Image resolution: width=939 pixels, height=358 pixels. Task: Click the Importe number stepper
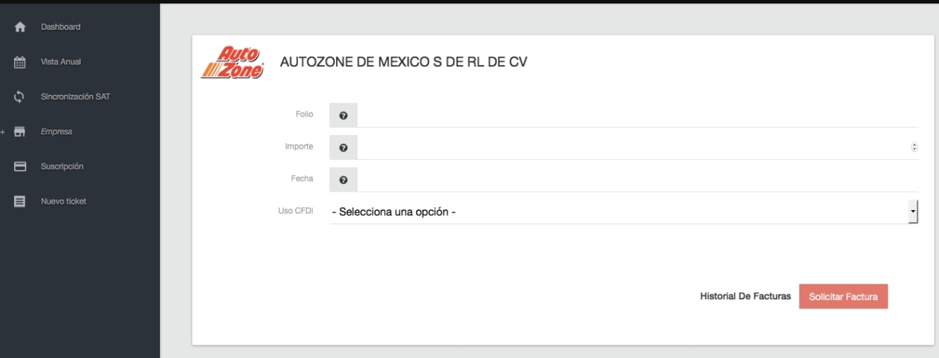(x=914, y=147)
